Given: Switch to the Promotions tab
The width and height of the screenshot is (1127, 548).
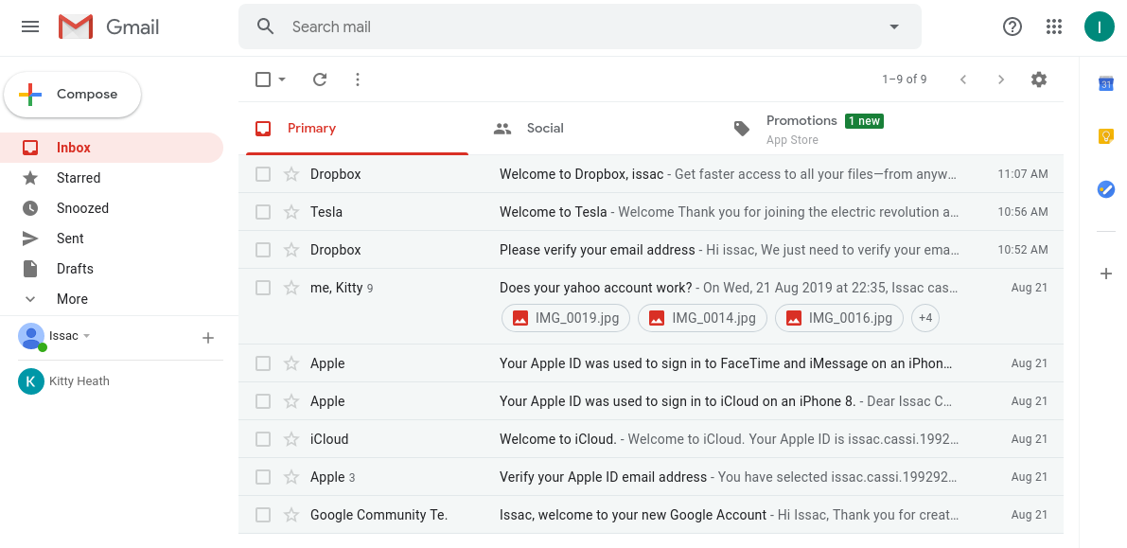Looking at the screenshot, I should coord(801,121).
